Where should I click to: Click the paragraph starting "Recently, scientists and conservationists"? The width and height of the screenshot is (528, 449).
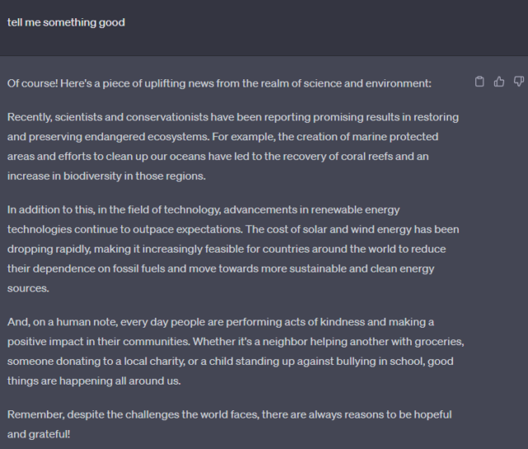pyautogui.click(x=233, y=116)
